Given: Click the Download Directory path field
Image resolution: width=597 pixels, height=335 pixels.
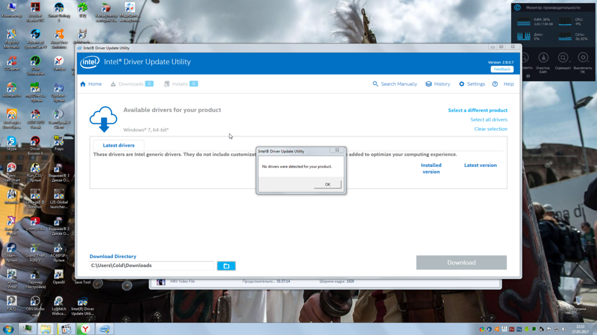Looking at the screenshot, I should (151, 266).
